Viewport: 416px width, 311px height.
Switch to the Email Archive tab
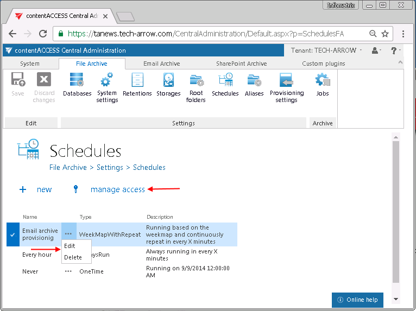pos(161,64)
